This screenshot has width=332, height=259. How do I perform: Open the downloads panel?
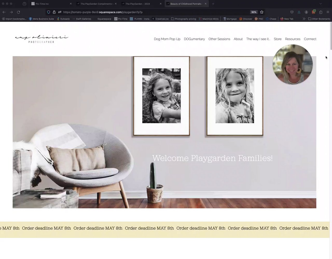click(299, 12)
